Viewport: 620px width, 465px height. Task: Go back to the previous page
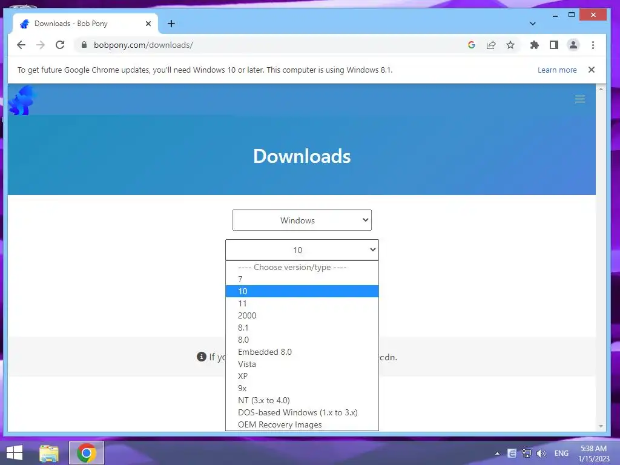point(21,45)
